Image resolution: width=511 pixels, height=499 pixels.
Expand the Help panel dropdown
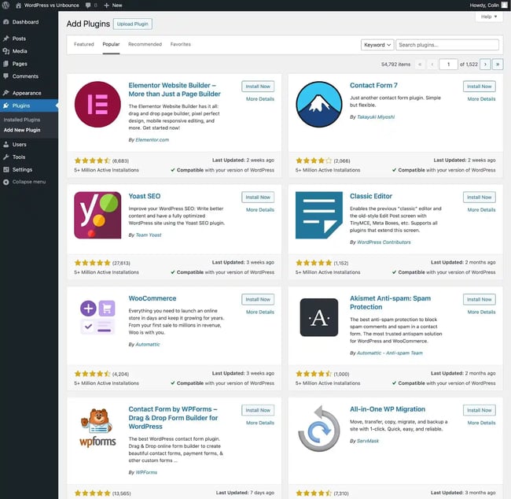489,17
